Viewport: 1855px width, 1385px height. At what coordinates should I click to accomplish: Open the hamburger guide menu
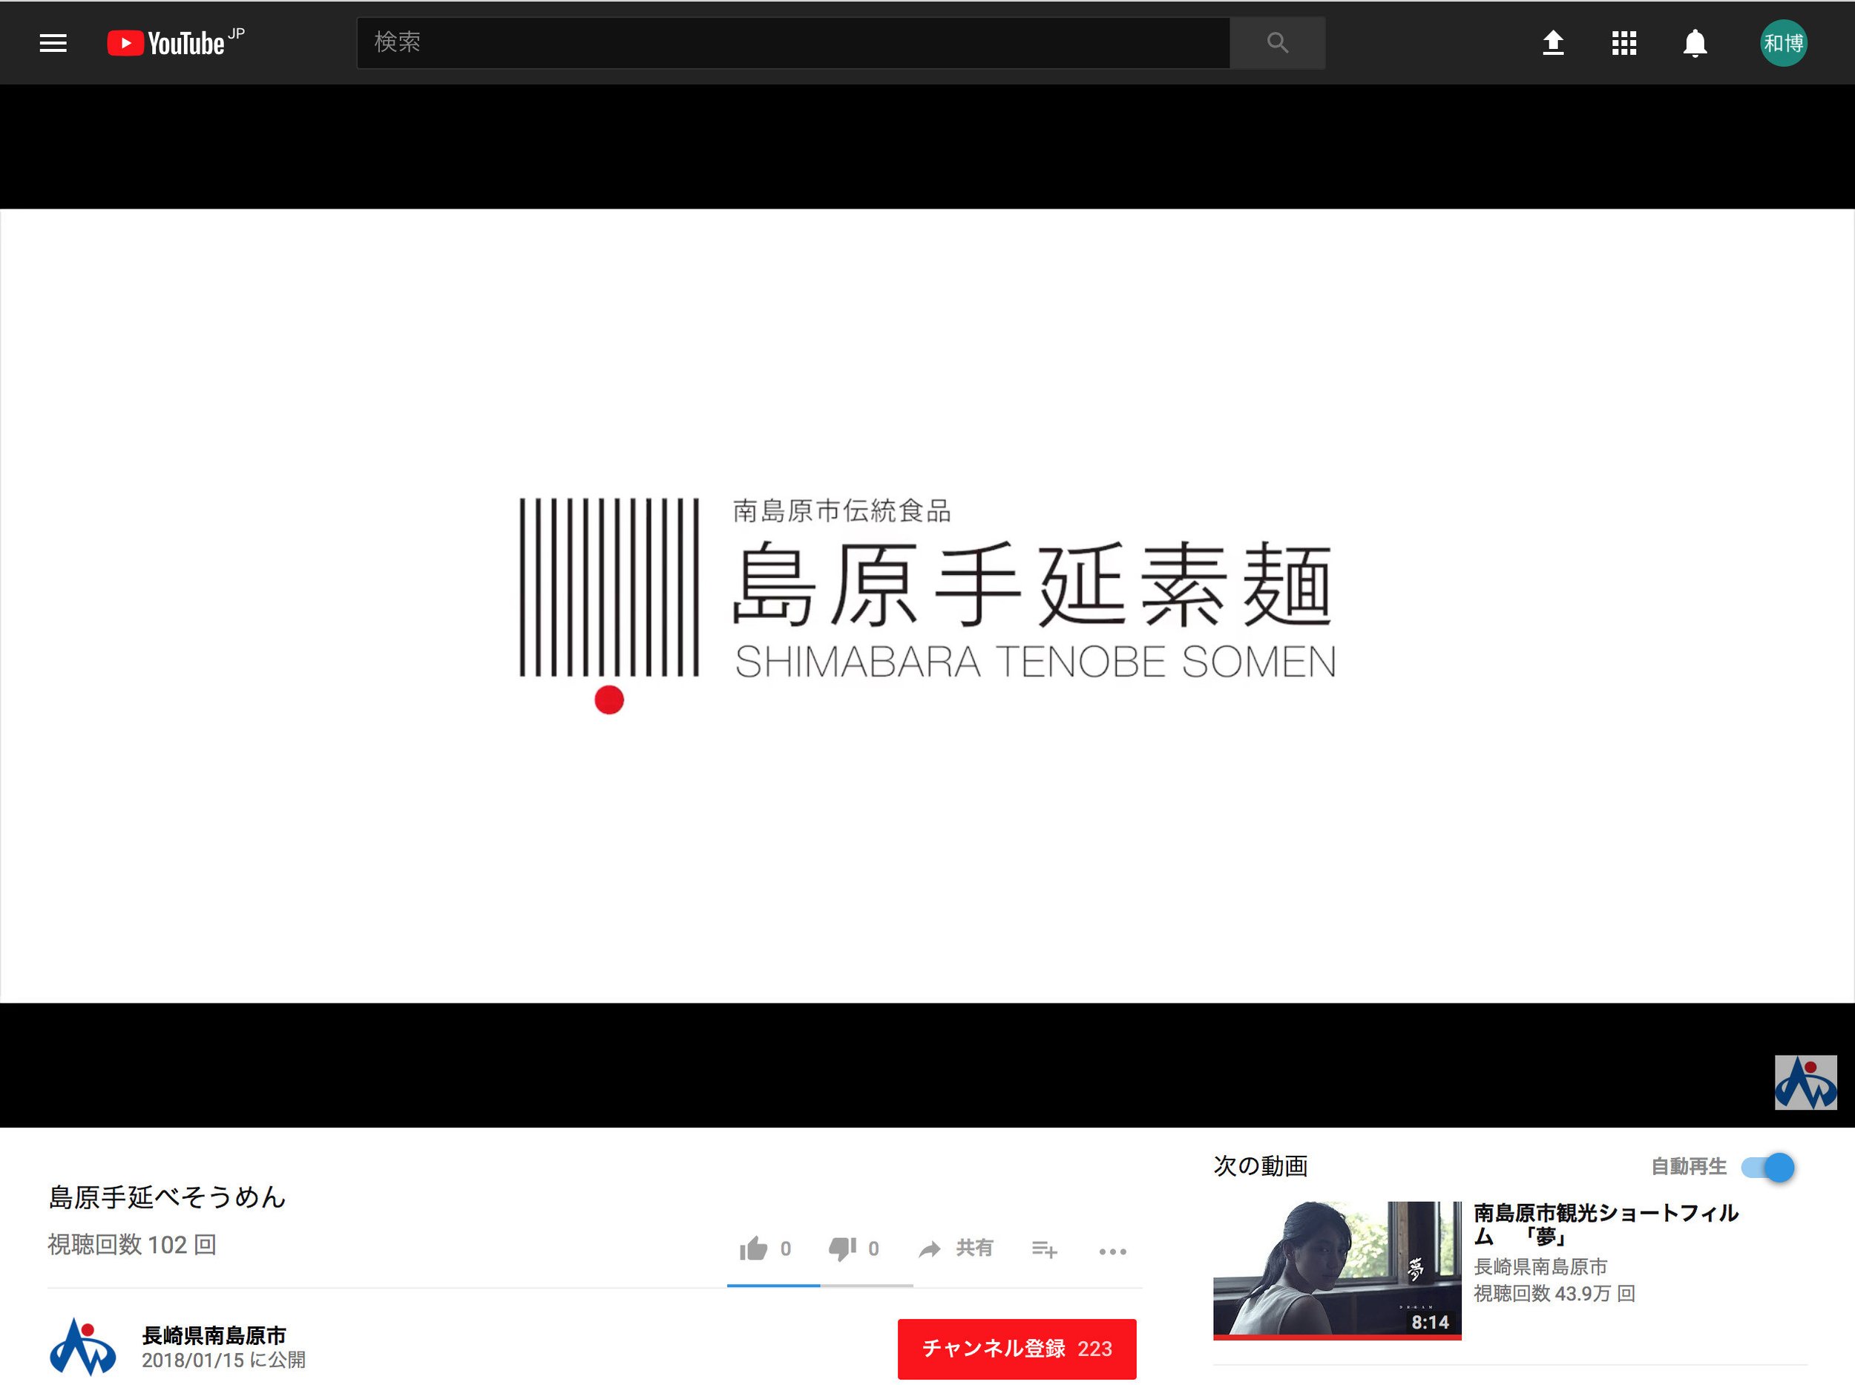[53, 43]
